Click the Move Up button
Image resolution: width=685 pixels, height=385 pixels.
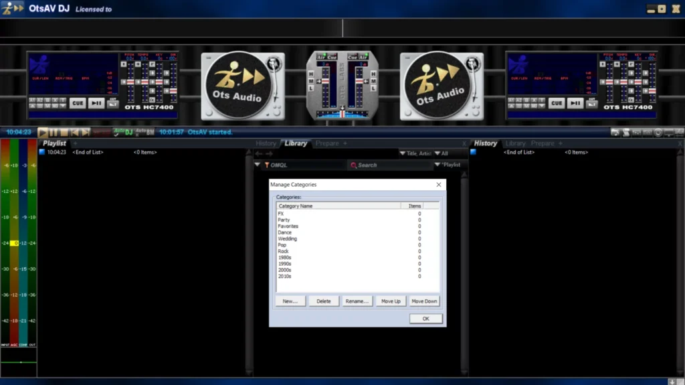pyautogui.click(x=391, y=301)
